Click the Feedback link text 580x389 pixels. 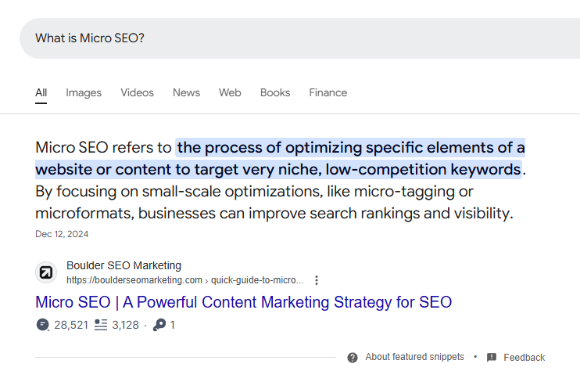tap(525, 358)
